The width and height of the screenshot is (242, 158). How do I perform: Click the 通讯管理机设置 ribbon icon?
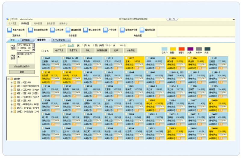(31, 30)
